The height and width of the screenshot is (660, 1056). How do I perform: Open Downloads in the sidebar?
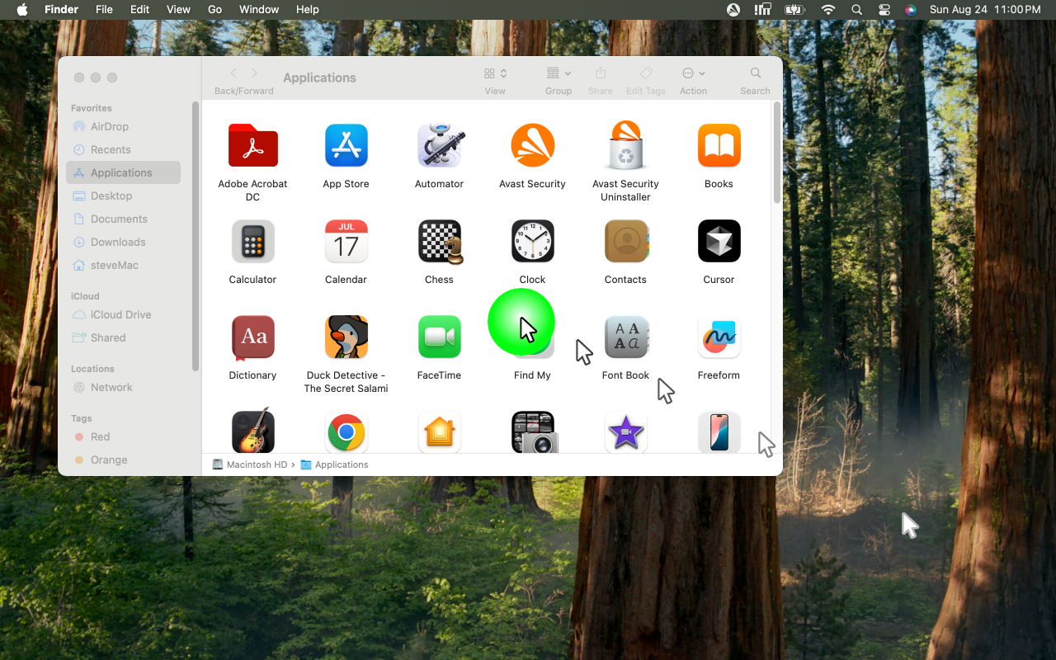click(x=123, y=242)
